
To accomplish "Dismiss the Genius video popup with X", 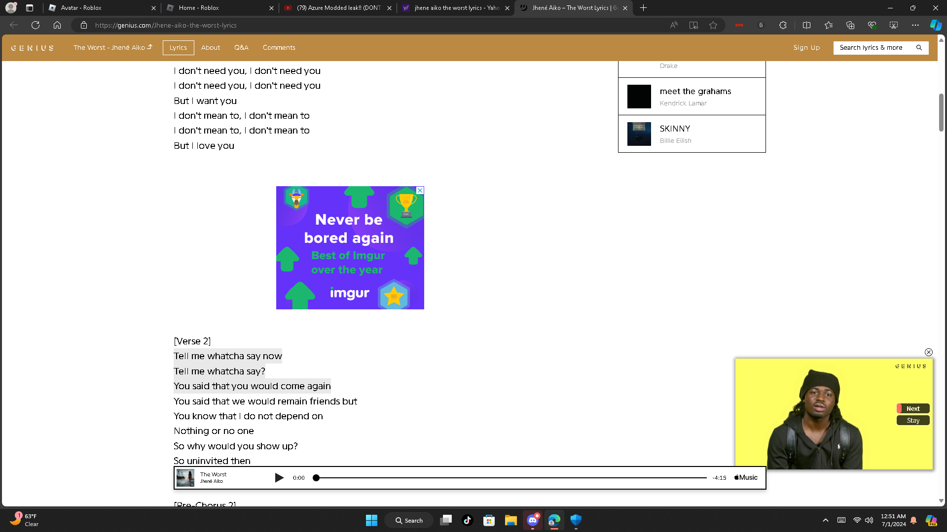I will [929, 352].
